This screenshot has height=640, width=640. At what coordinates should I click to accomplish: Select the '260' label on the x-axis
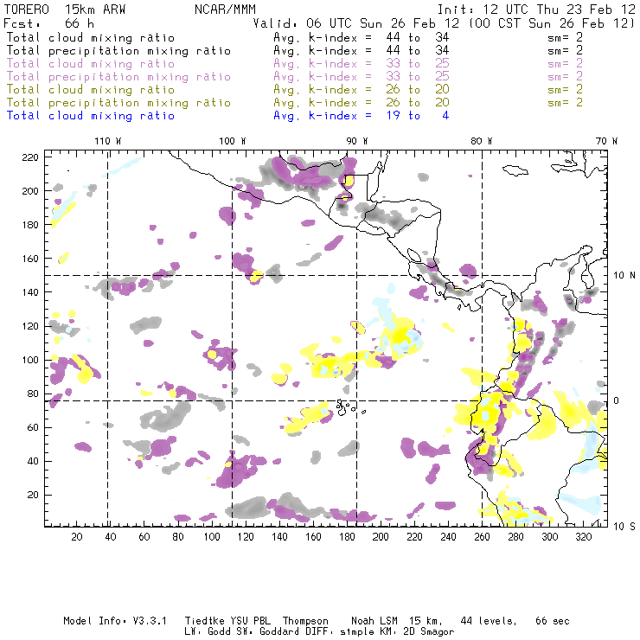coord(482,537)
